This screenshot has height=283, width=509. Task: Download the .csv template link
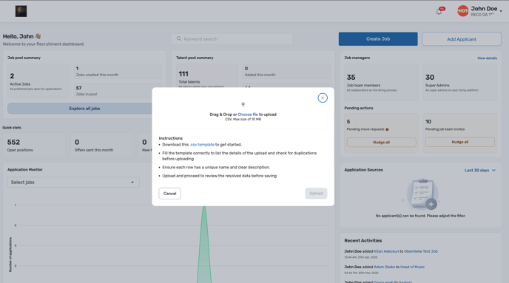coord(202,145)
